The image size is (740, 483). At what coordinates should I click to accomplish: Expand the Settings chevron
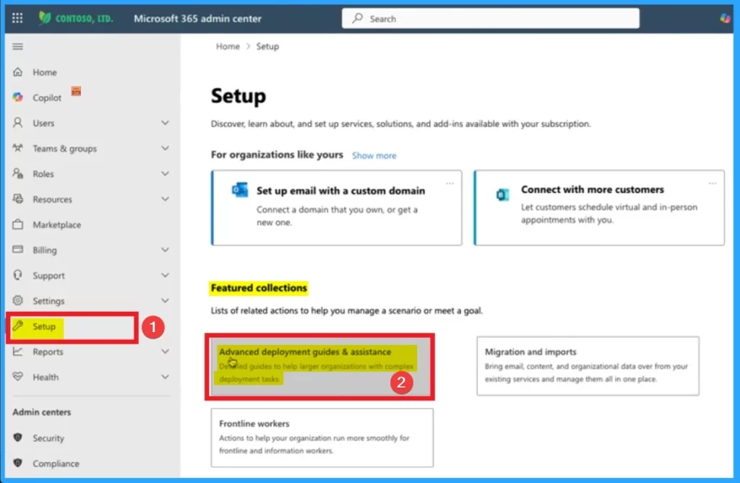165,300
